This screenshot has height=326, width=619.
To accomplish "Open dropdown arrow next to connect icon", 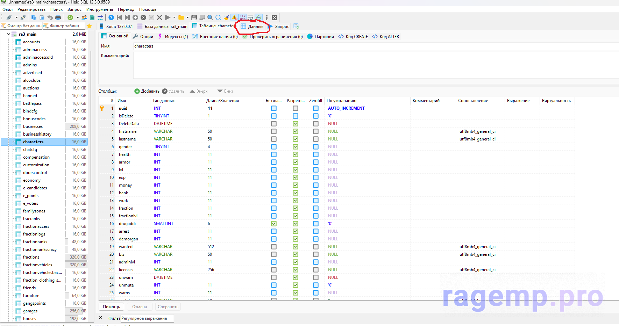I will (16, 17).
